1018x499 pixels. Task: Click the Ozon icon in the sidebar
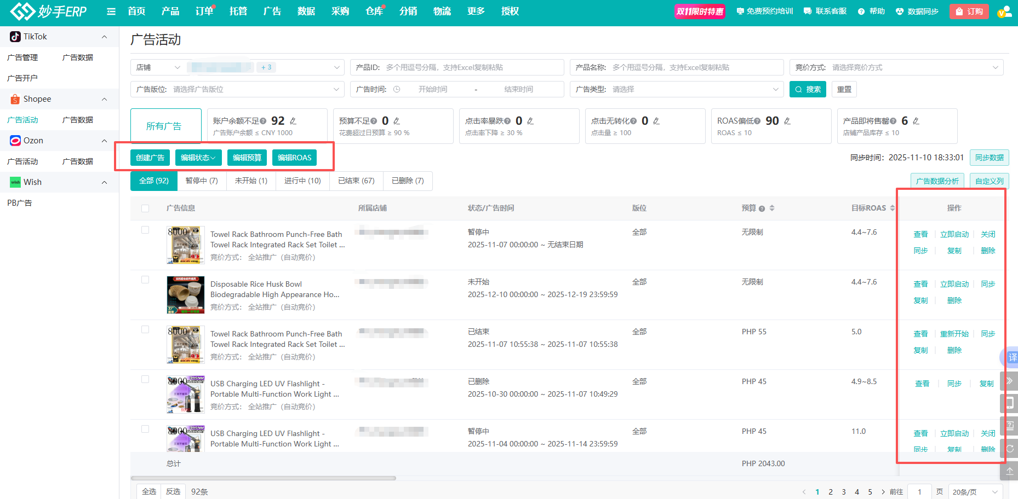15,141
